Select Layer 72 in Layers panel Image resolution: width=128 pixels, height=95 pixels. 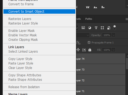click(101, 80)
